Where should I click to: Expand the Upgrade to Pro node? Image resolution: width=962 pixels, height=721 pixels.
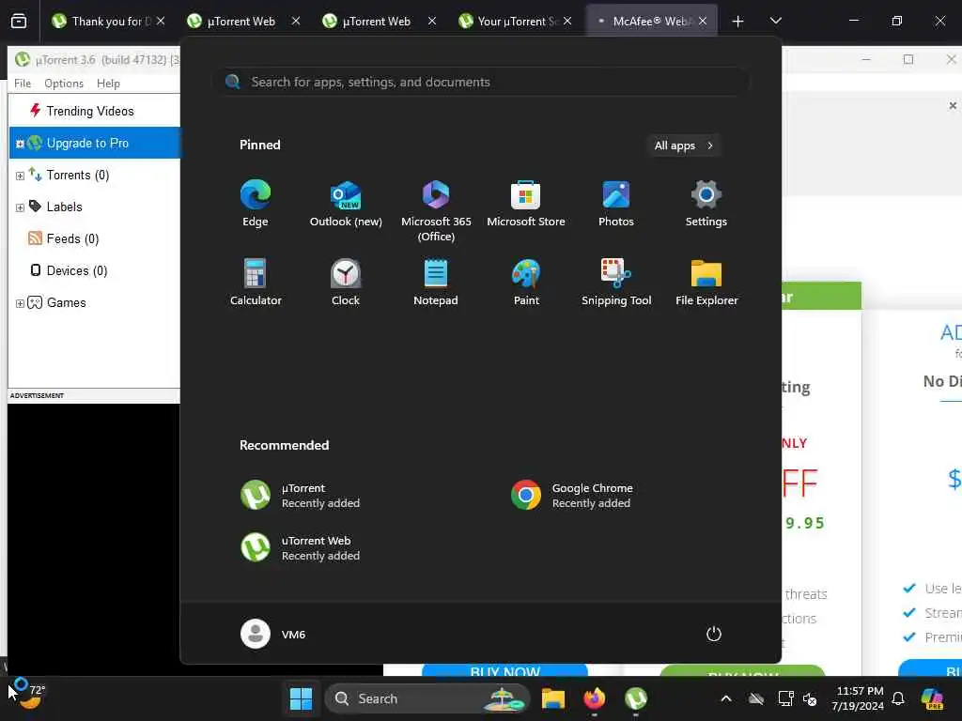[x=20, y=144]
